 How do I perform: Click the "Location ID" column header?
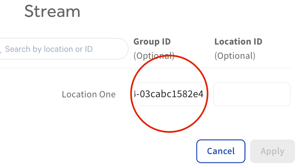pyautogui.click(x=238, y=41)
